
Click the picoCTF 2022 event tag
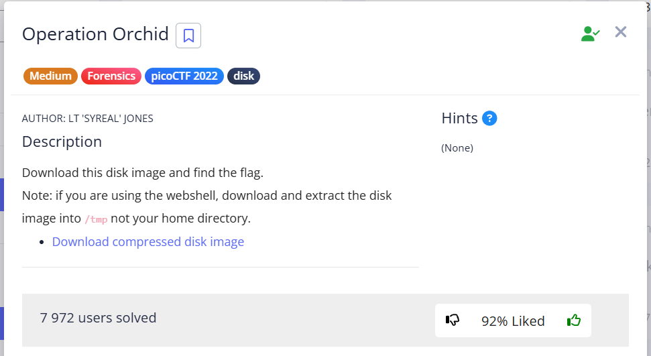[184, 76]
